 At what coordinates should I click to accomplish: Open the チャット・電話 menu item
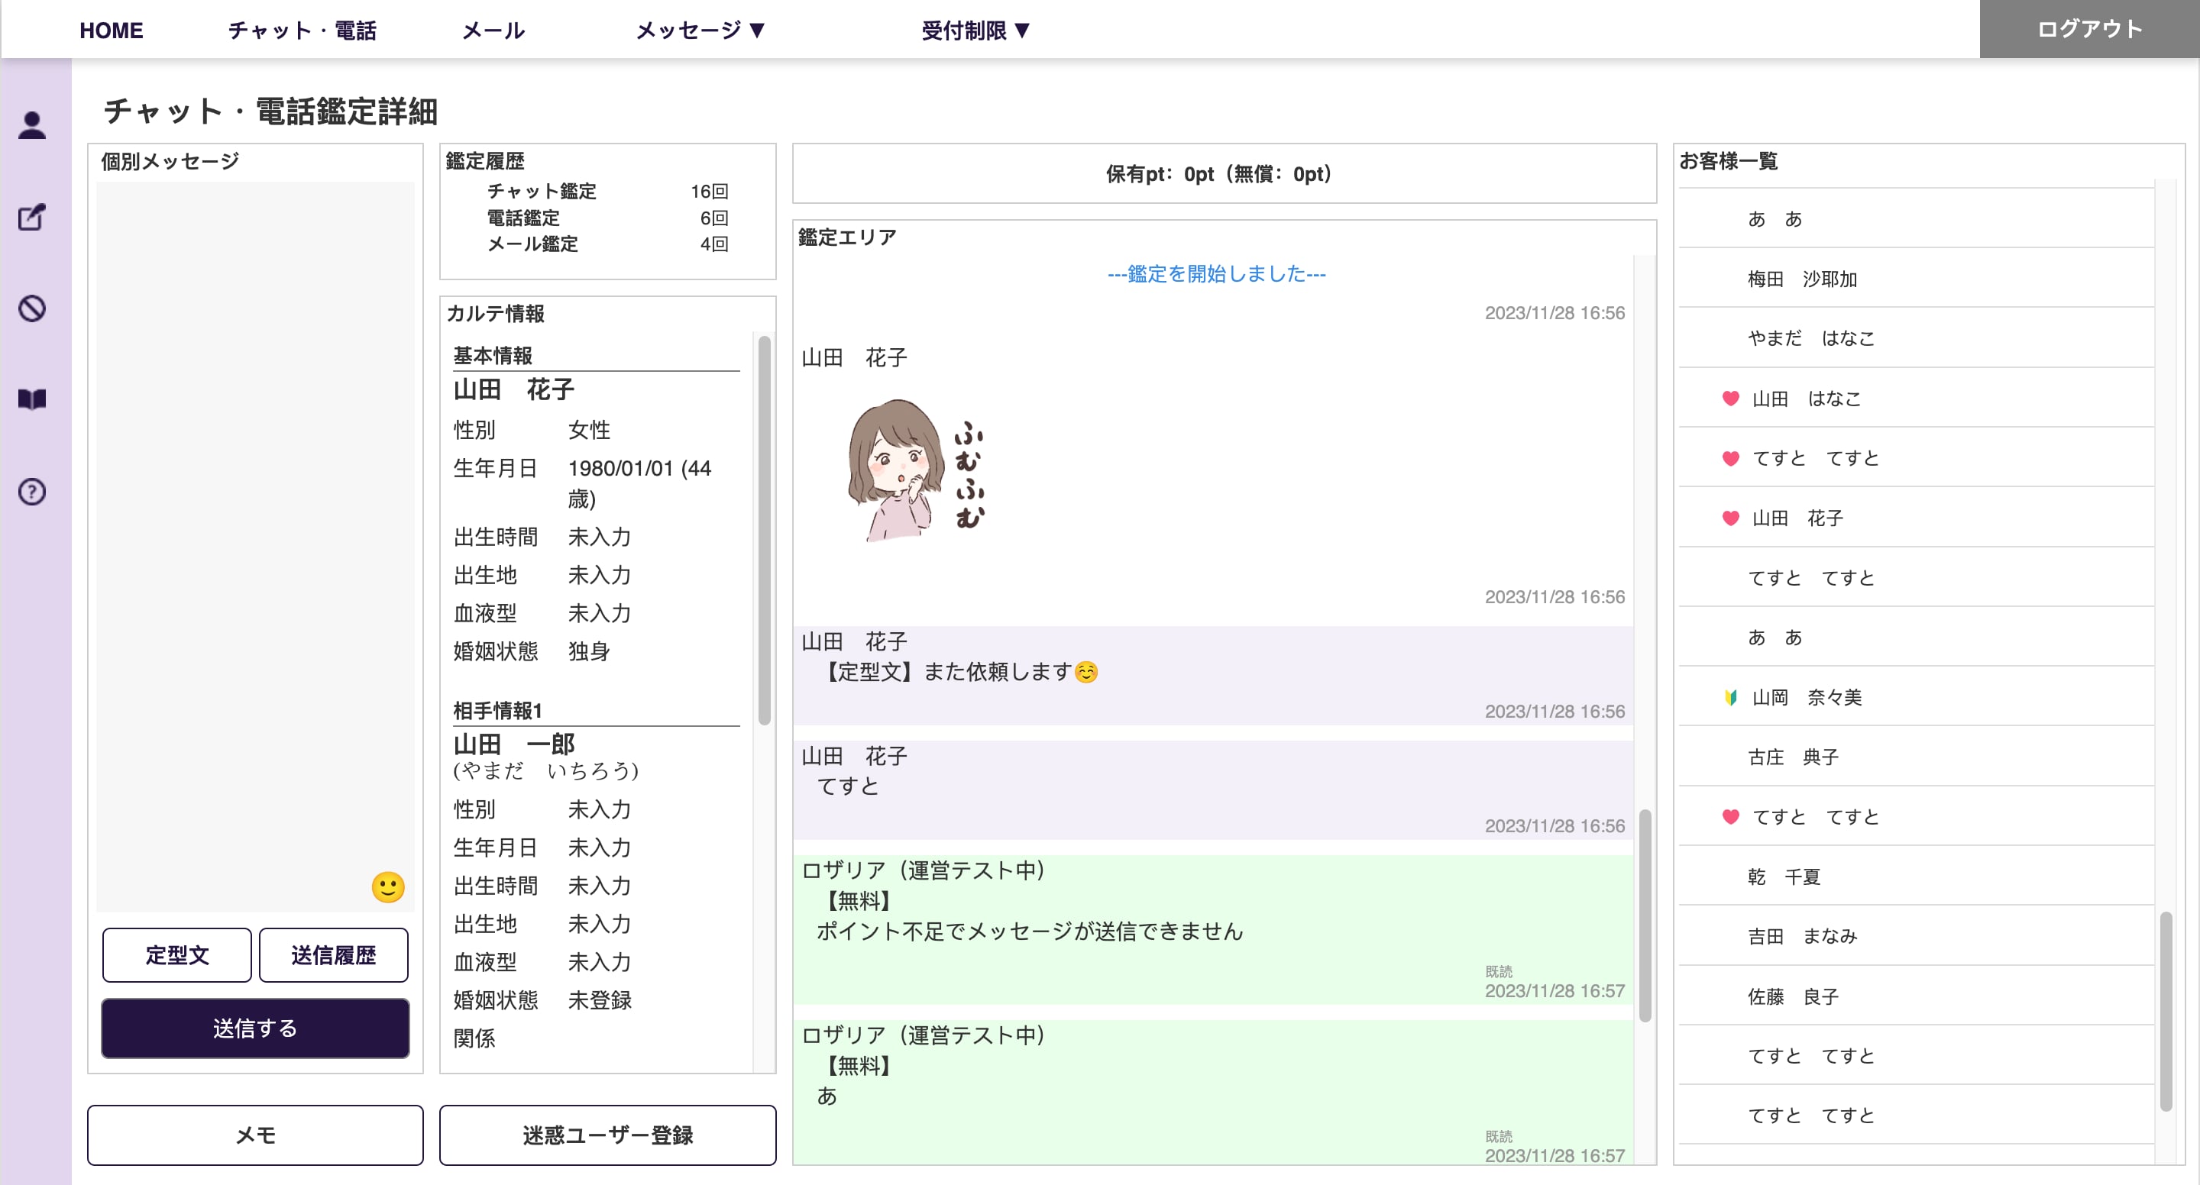(x=302, y=31)
